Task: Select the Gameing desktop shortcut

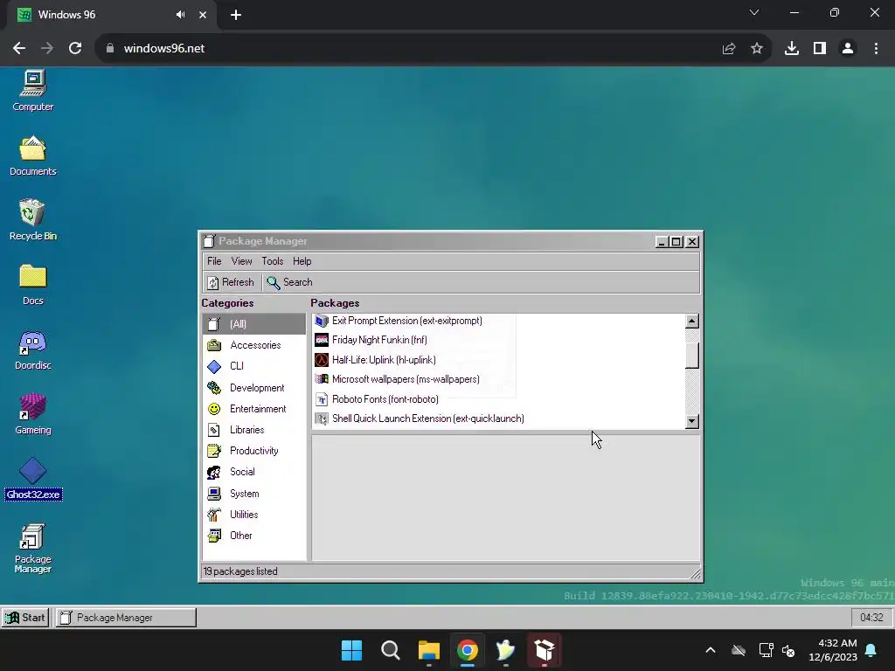Action: [33, 415]
